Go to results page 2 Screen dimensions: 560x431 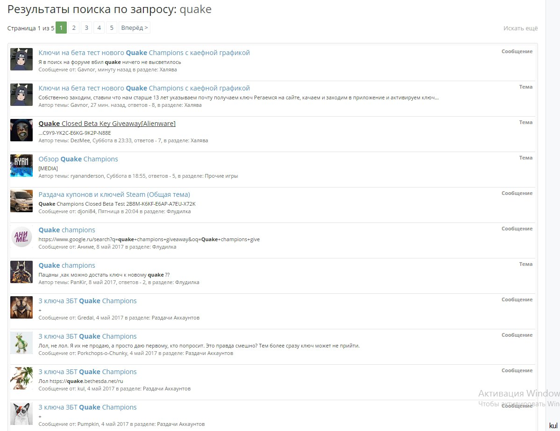tap(74, 28)
